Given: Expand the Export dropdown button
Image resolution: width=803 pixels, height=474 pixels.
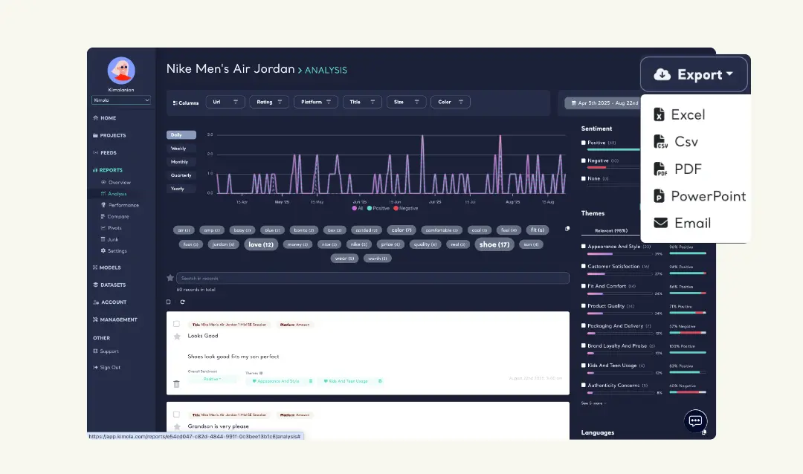Looking at the screenshot, I should 694,74.
